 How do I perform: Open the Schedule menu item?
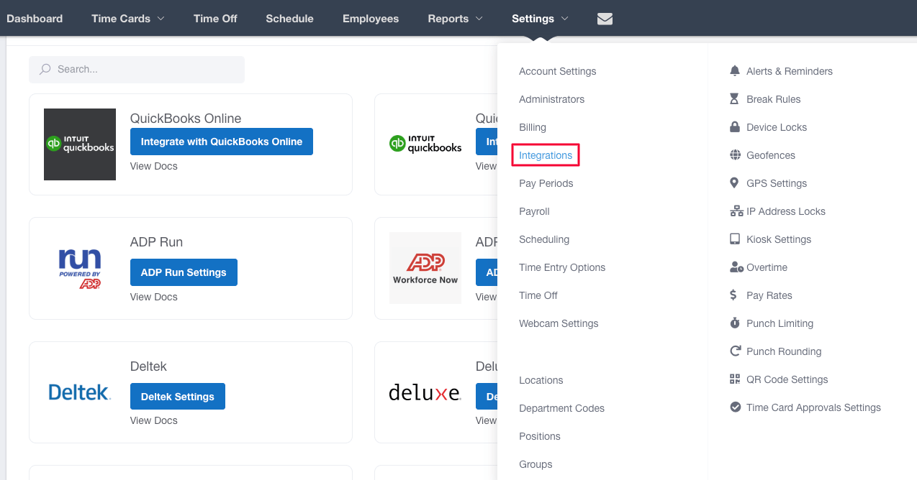tap(289, 19)
